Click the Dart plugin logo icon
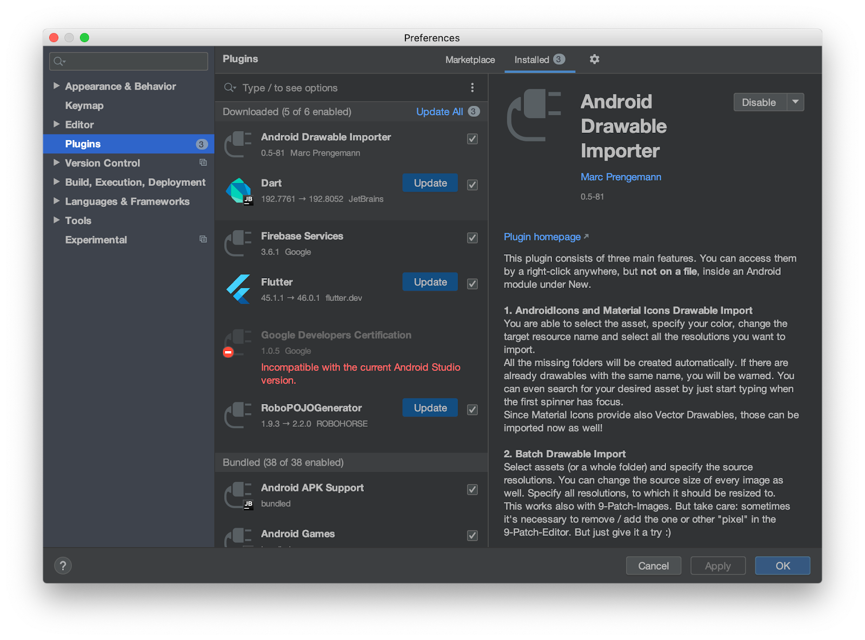The height and width of the screenshot is (640, 865). pyautogui.click(x=239, y=191)
